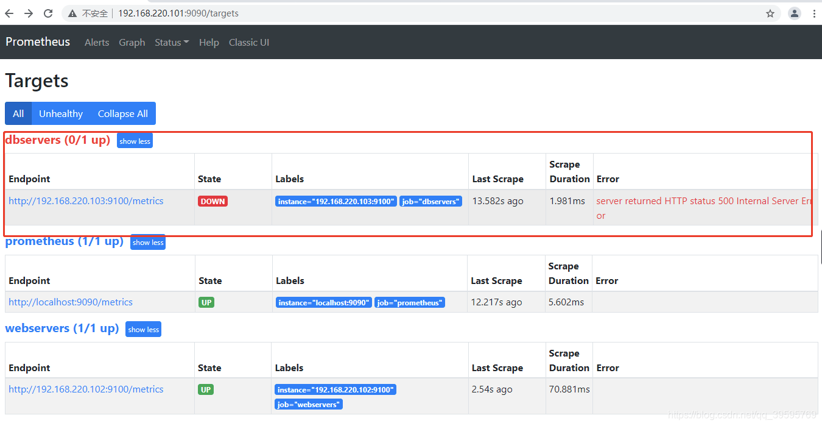822x426 pixels.
Task: Go forward with the browser forward arrow
Action: pos(29,13)
